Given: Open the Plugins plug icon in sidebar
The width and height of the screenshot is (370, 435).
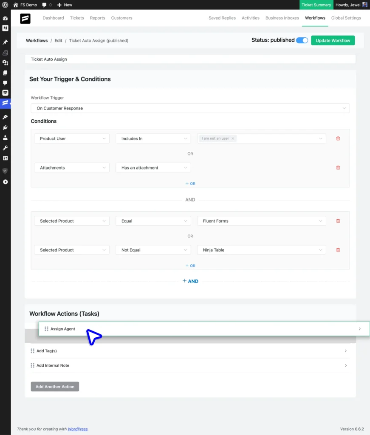Looking at the screenshot, I should pos(5,127).
